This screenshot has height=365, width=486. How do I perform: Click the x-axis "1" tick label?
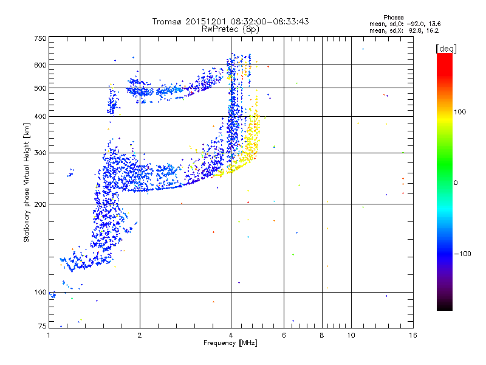click(x=49, y=335)
